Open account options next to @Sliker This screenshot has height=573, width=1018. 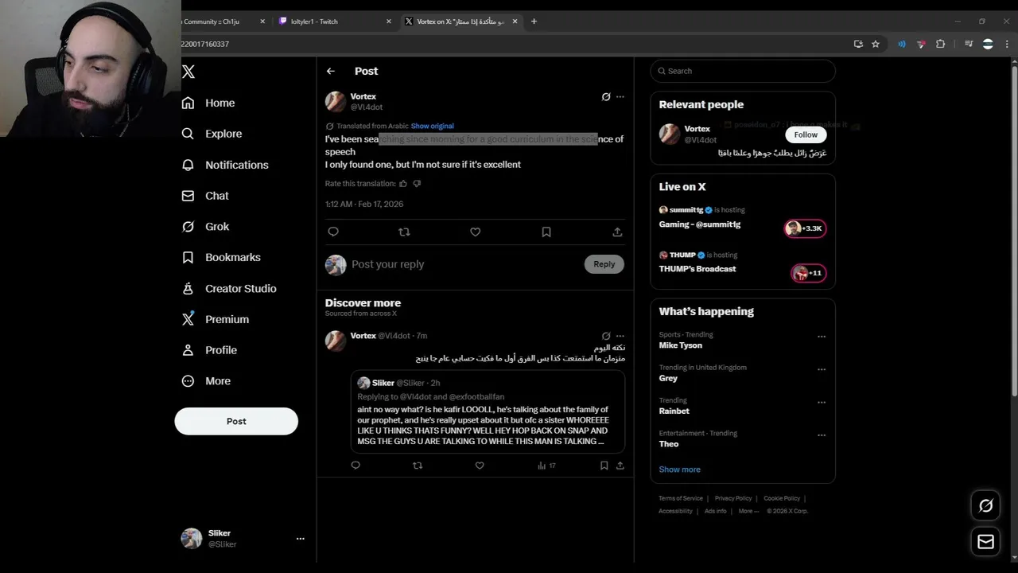point(300,539)
